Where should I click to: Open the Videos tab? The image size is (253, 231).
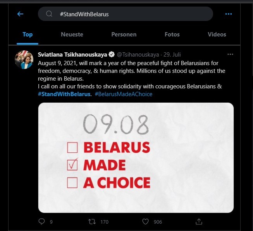(217, 34)
